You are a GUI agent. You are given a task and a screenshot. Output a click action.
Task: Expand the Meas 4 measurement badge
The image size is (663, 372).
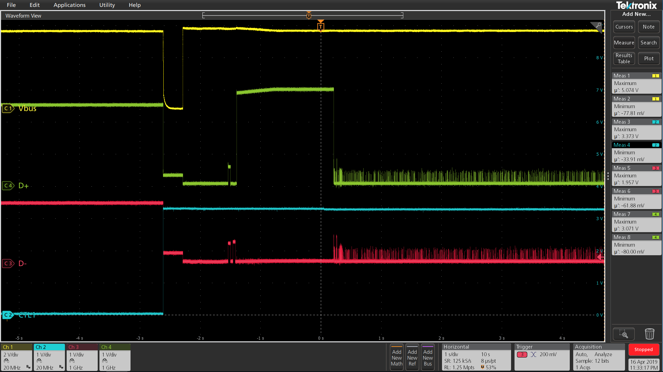[x=636, y=152]
